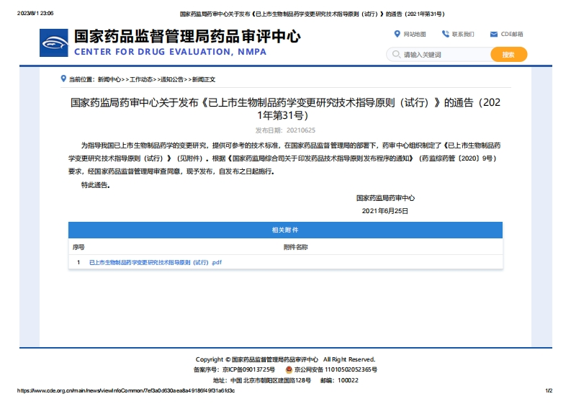Click the CDE blue logo emblem

tap(54, 44)
